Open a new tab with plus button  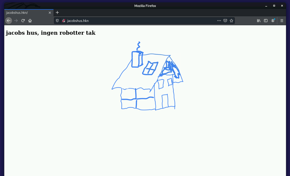pyautogui.click(x=57, y=13)
